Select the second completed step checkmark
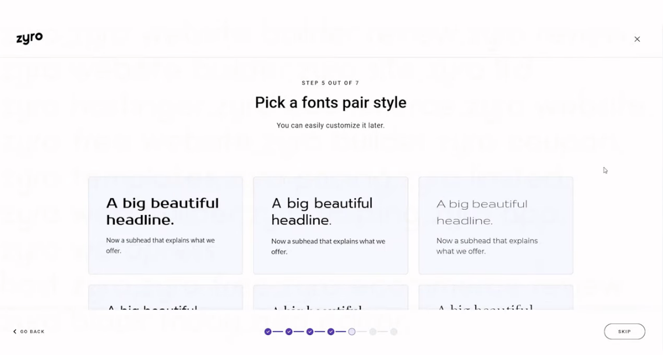 [289, 332]
